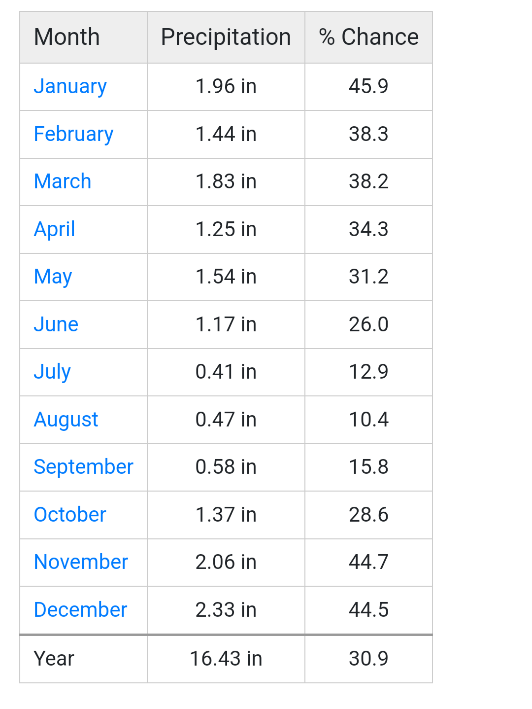Click the July link

(x=52, y=372)
